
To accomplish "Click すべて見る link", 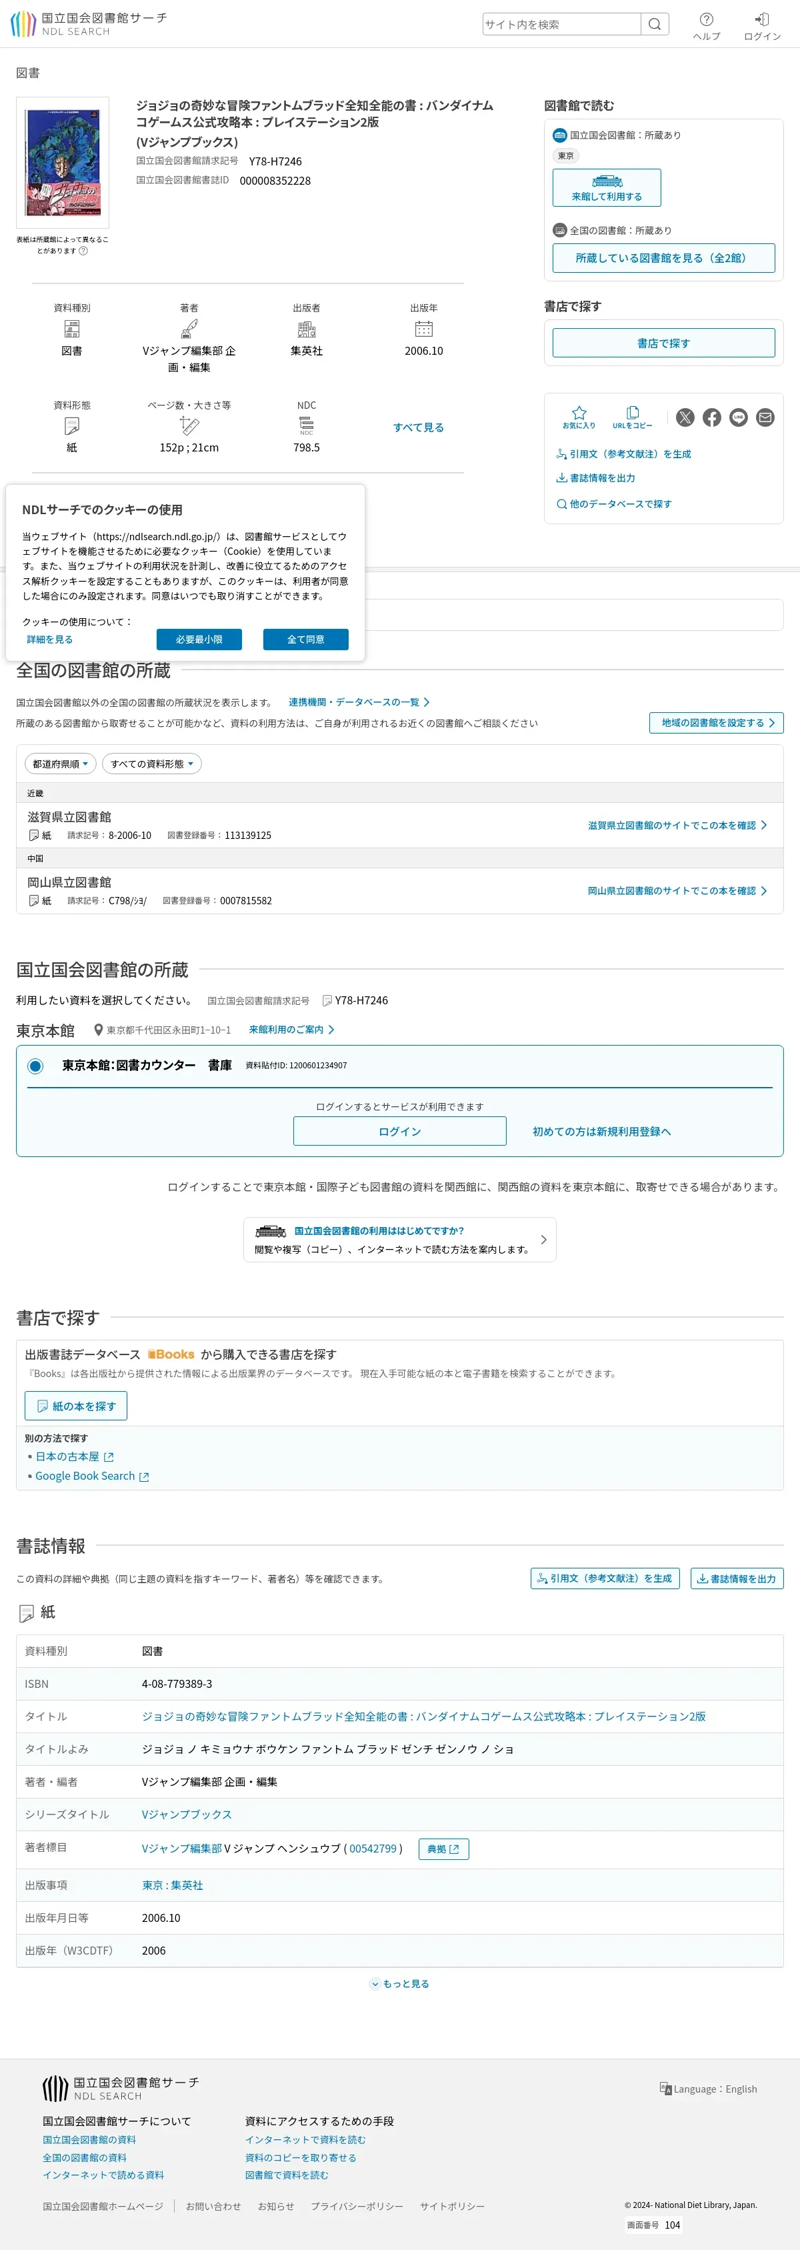I will (419, 427).
